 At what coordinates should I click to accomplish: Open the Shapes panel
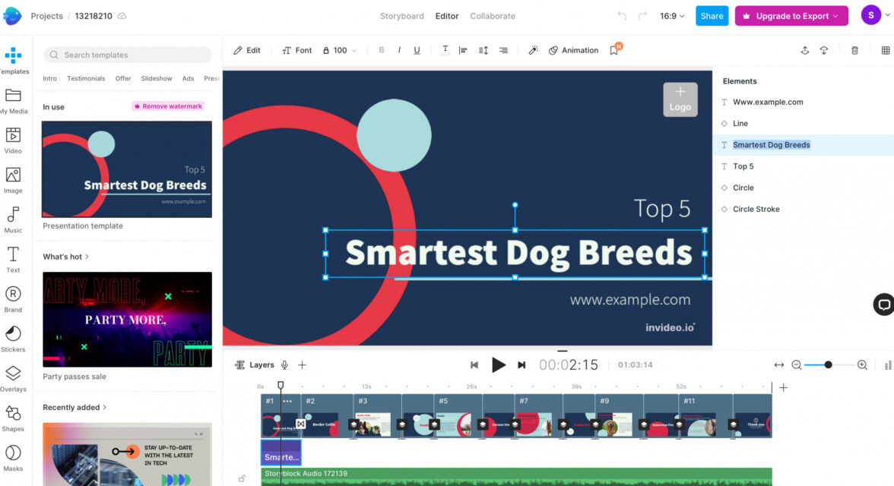(13, 418)
